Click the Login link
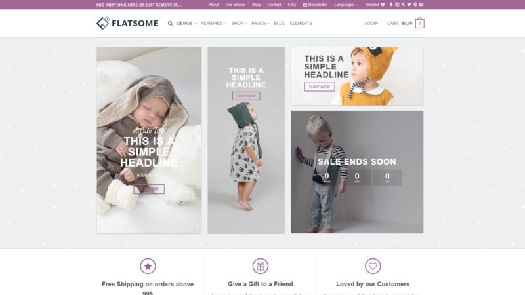 click(371, 24)
